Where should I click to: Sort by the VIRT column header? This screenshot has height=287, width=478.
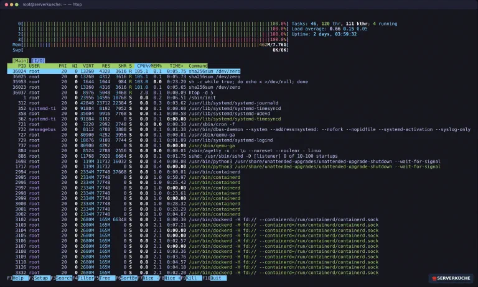tap(88, 66)
